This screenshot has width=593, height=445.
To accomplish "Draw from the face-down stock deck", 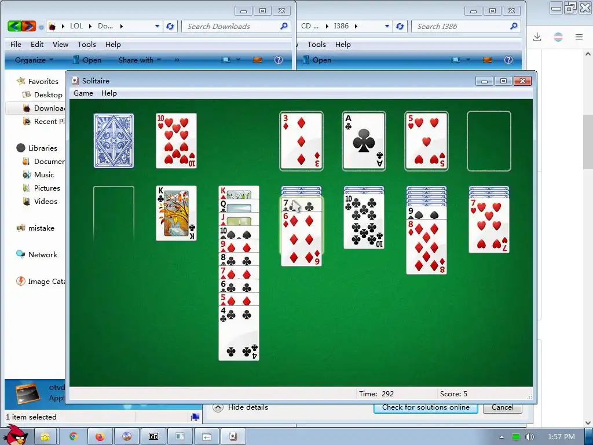I will coord(114,141).
